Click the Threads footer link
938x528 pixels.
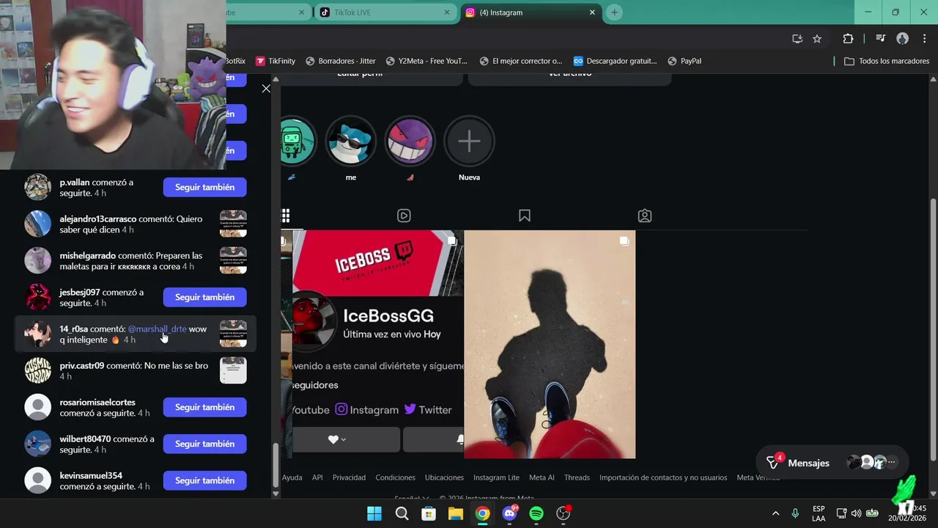pos(577,477)
